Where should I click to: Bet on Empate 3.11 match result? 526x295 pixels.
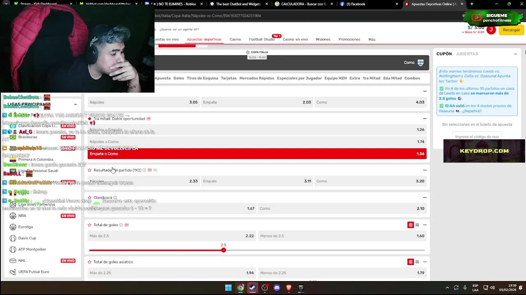[257, 181]
